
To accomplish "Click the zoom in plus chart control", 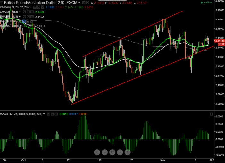I will 120,152.
